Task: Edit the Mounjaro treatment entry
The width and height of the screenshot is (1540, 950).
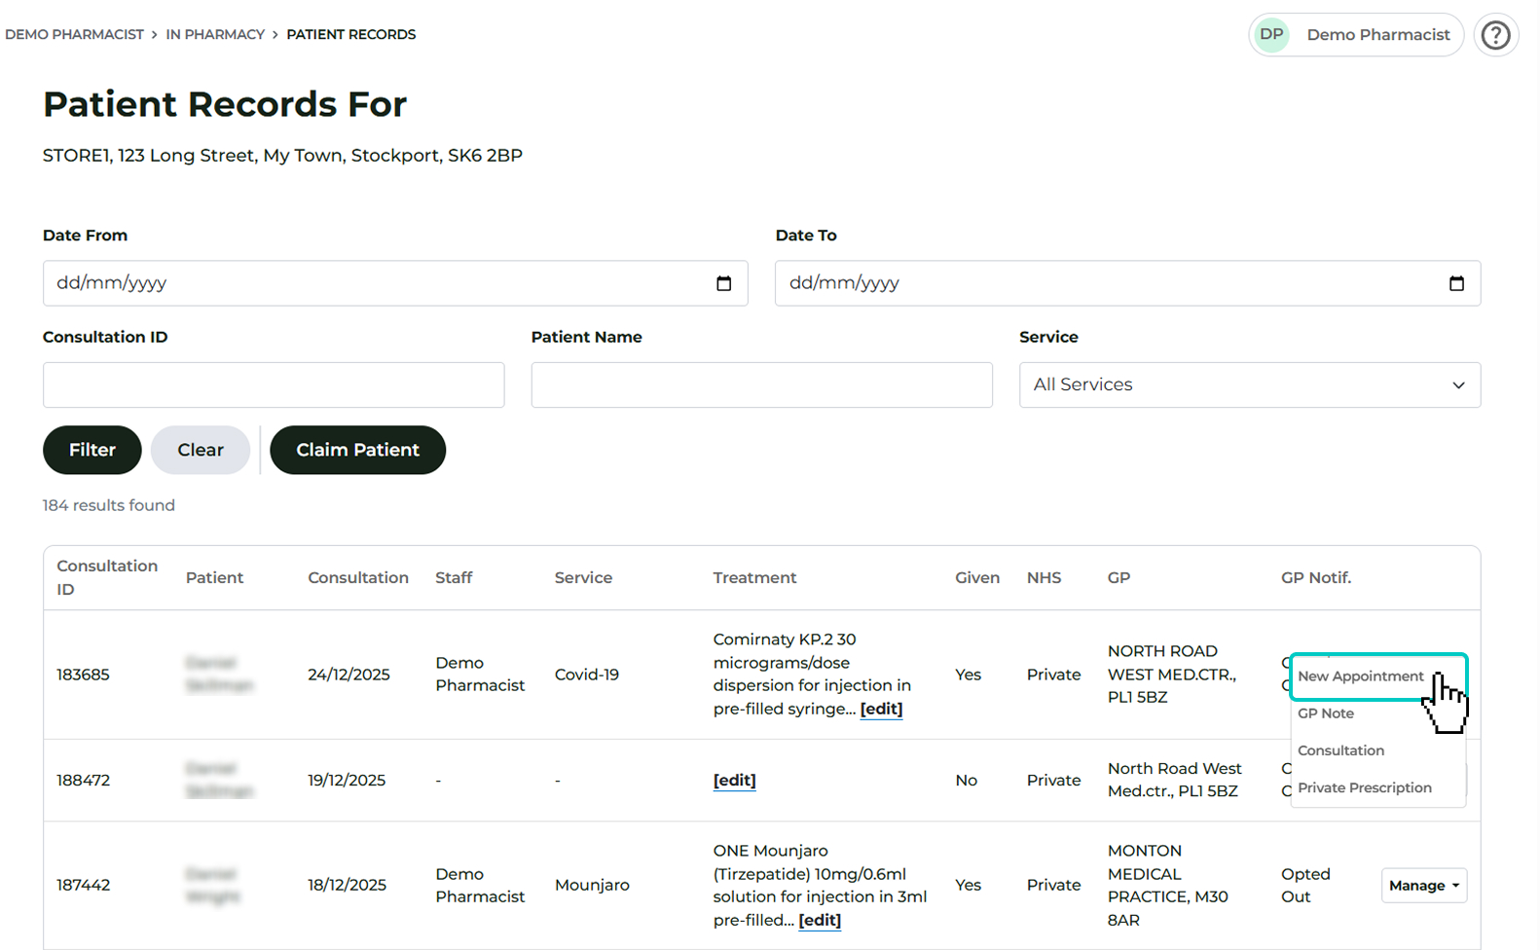Action: tap(819, 921)
